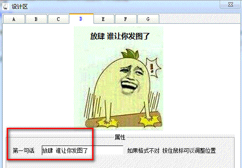Click the active D tab
The width and height of the screenshot is (242, 168).
(x=81, y=19)
